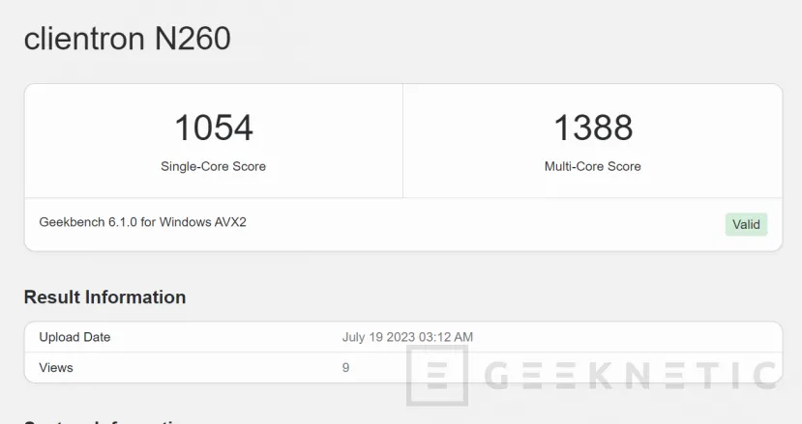Click the Upload Date table row
This screenshot has width=802, height=424.
[403, 337]
